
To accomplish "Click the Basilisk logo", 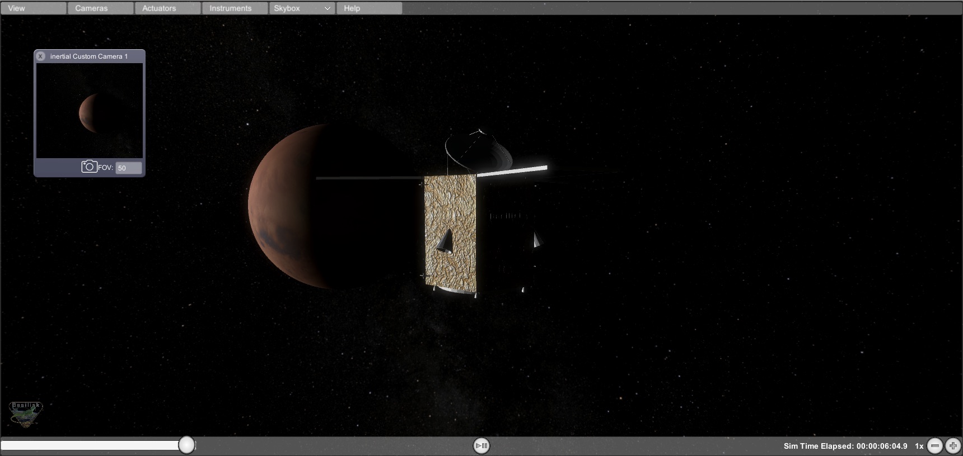I will click(26, 415).
